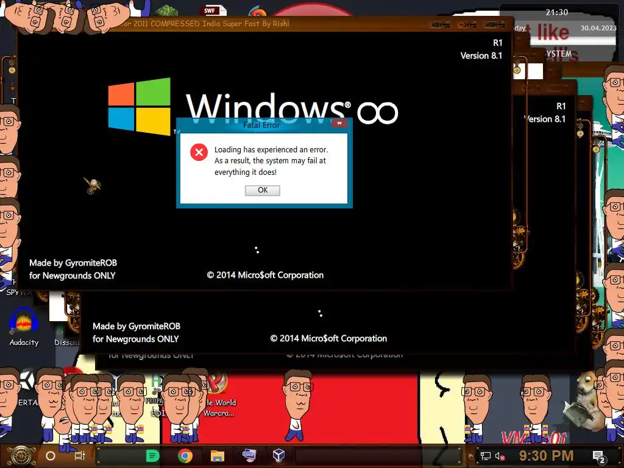Screen dimensions: 624x468
Task: Click "Made by GyromiteROB" in the front window
Action: point(73,263)
